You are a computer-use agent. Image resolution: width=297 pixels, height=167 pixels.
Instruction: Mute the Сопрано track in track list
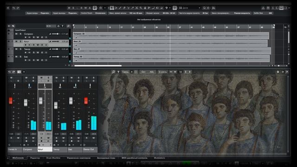click(16, 34)
